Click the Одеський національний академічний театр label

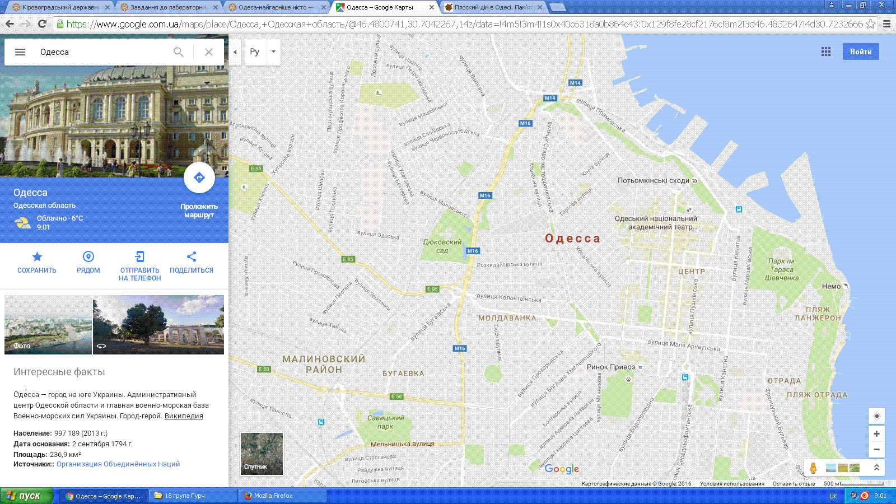click(x=656, y=223)
